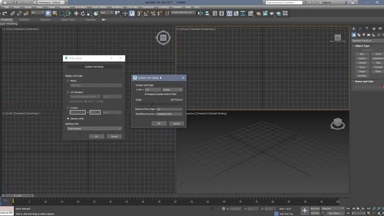Image resolution: width=384 pixels, height=216 pixels.
Task: Open the Help menu
Action: tap(188, 7)
